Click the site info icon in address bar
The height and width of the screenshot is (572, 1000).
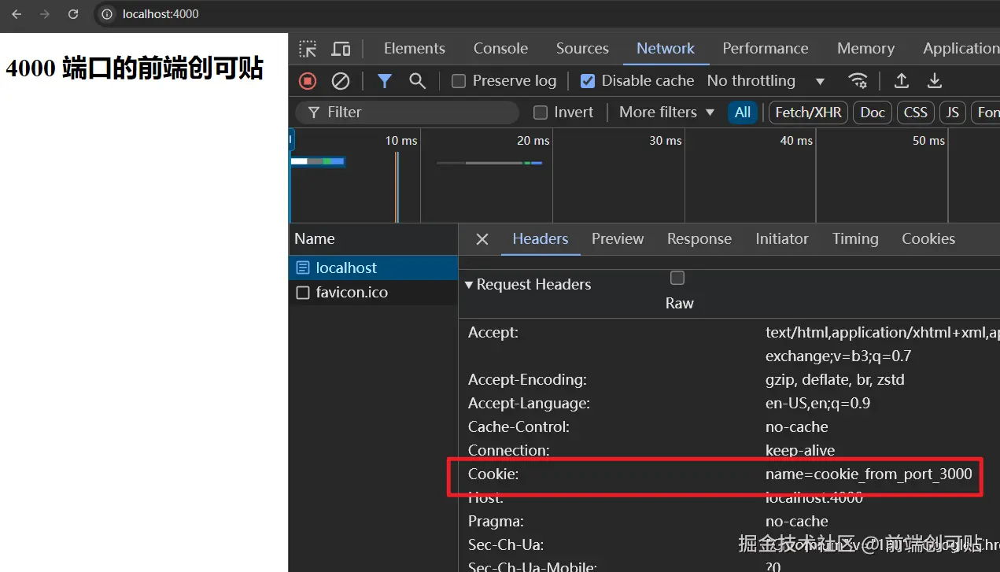coord(108,14)
